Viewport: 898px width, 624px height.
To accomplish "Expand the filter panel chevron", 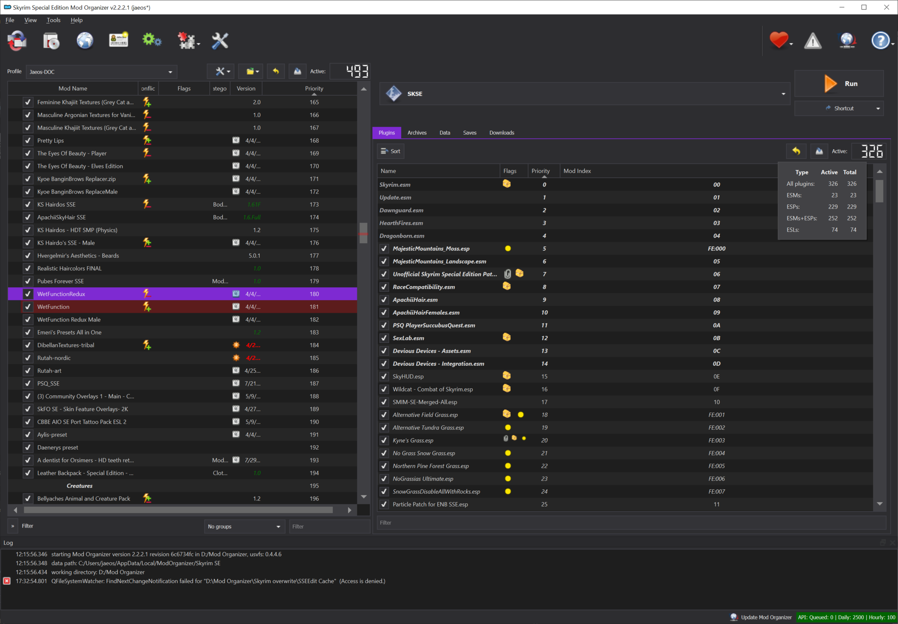I will point(13,526).
